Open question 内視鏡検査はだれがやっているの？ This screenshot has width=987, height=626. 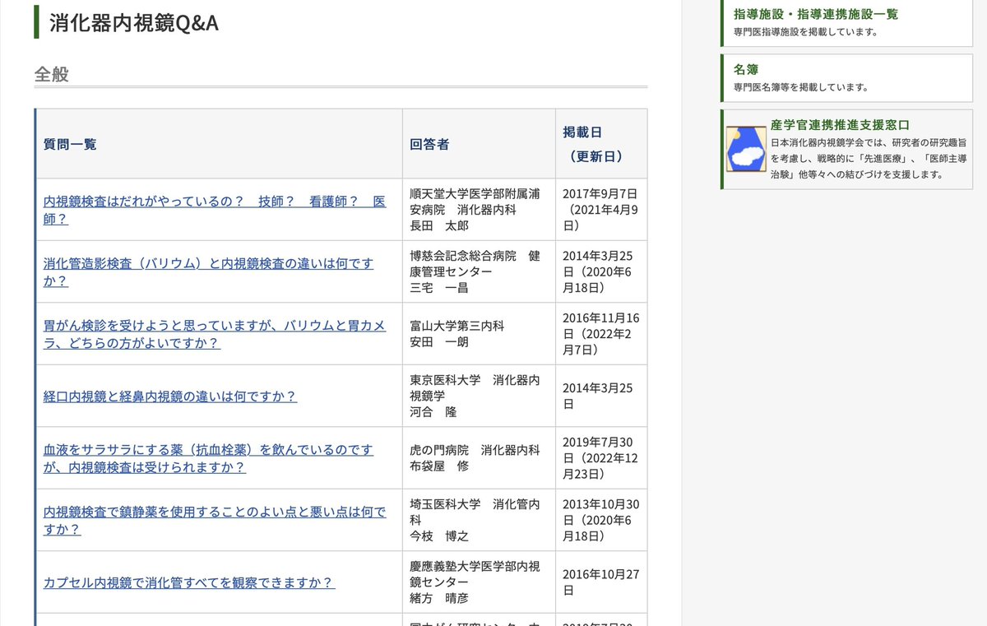pos(215,210)
